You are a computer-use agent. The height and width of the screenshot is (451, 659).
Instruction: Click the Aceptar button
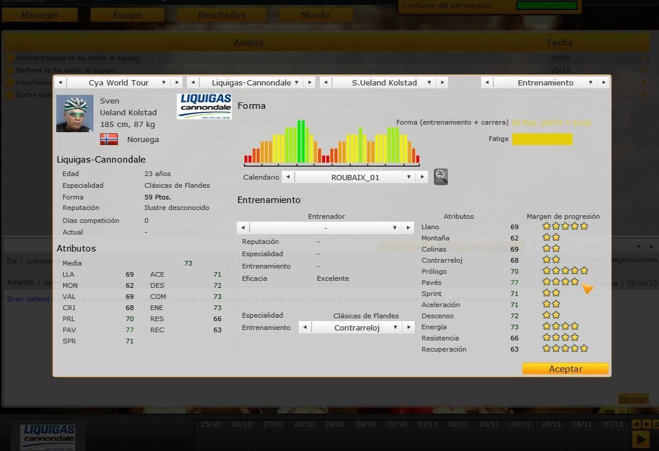[x=565, y=369]
